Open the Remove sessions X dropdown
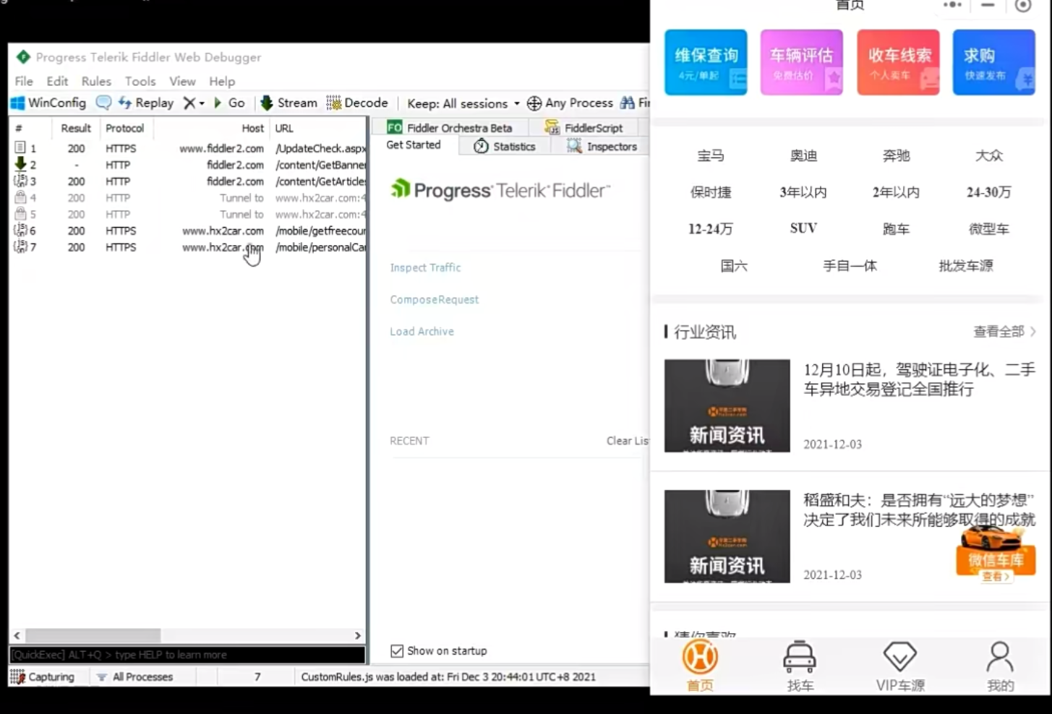The height and width of the screenshot is (714, 1052). coord(193,103)
